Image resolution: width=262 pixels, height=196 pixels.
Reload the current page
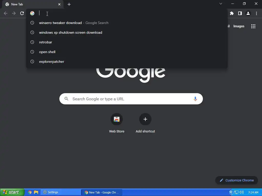click(x=22, y=13)
